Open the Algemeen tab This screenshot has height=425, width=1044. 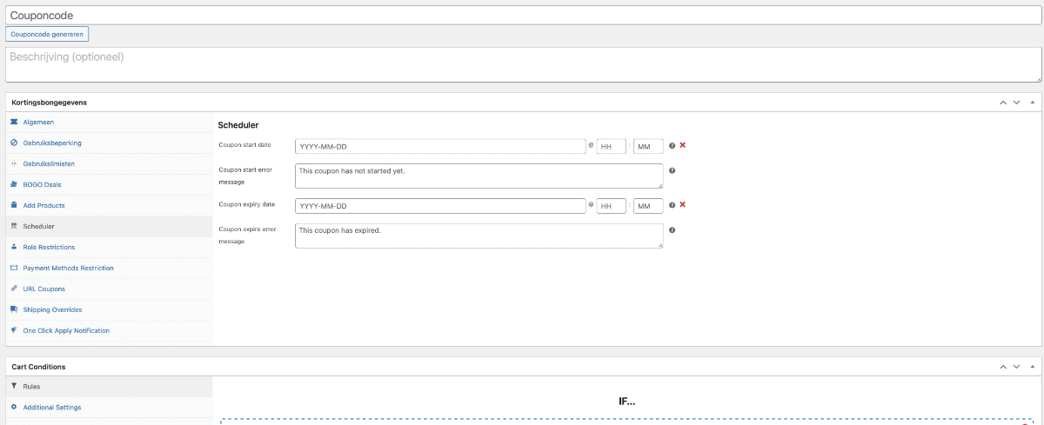(38, 123)
